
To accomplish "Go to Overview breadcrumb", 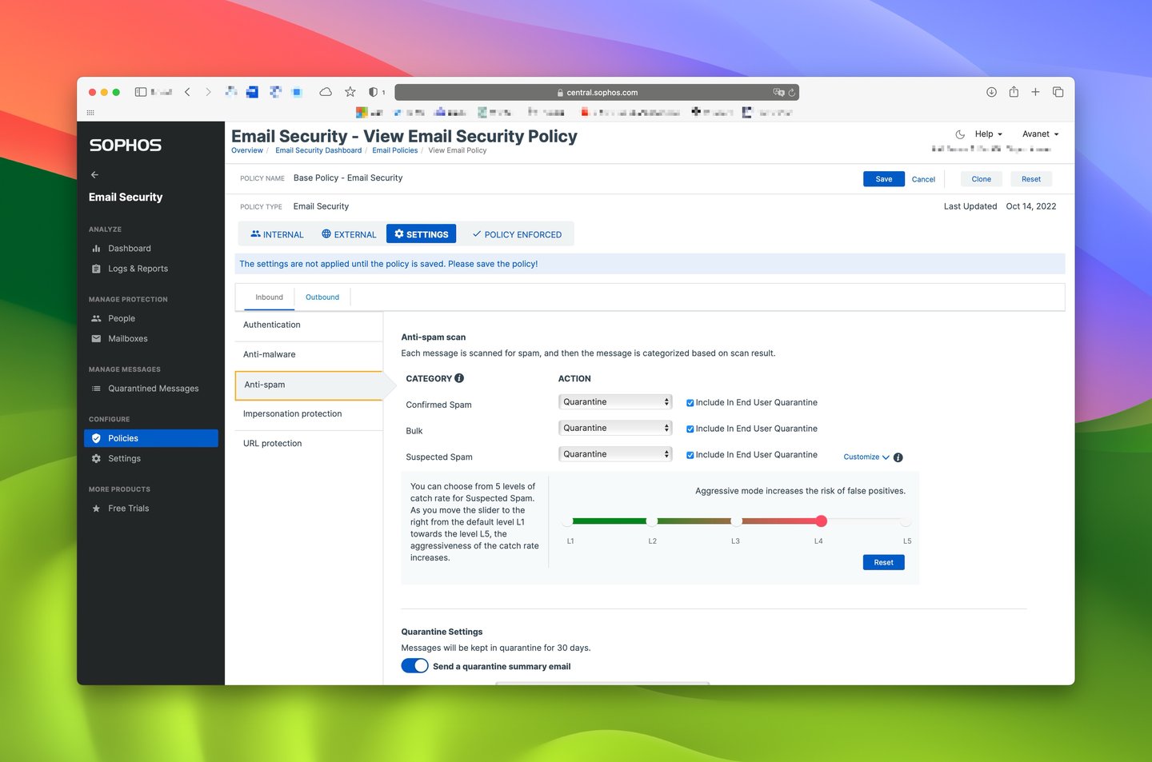I will [x=246, y=150].
